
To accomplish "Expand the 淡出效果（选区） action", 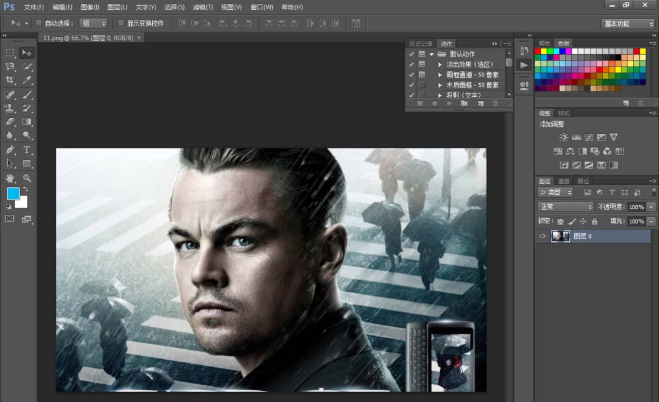I will [440, 65].
